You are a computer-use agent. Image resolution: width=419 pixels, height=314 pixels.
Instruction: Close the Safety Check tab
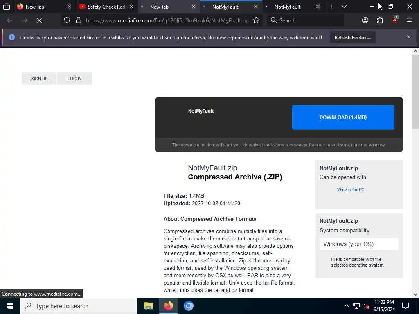131,7
